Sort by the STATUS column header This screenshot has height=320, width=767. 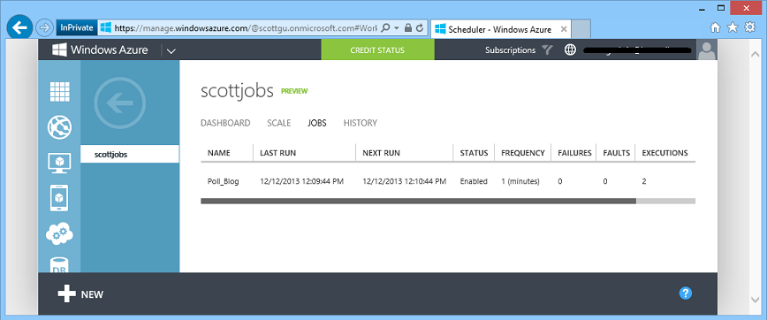click(474, 153)
